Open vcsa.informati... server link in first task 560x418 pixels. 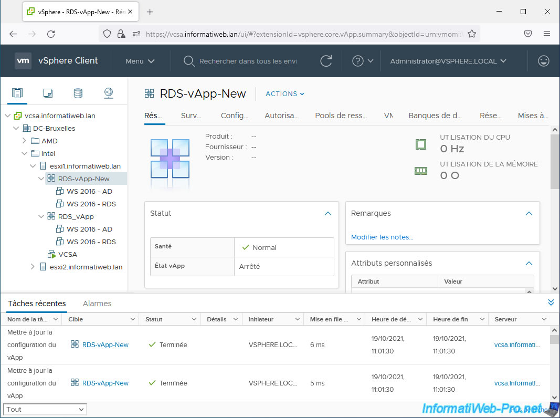517,345
